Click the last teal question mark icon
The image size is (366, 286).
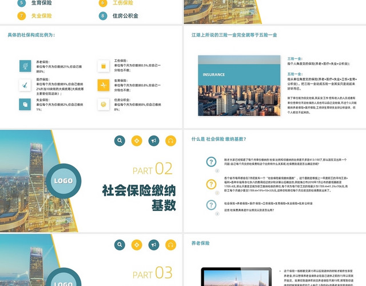[x=211, y=205]
